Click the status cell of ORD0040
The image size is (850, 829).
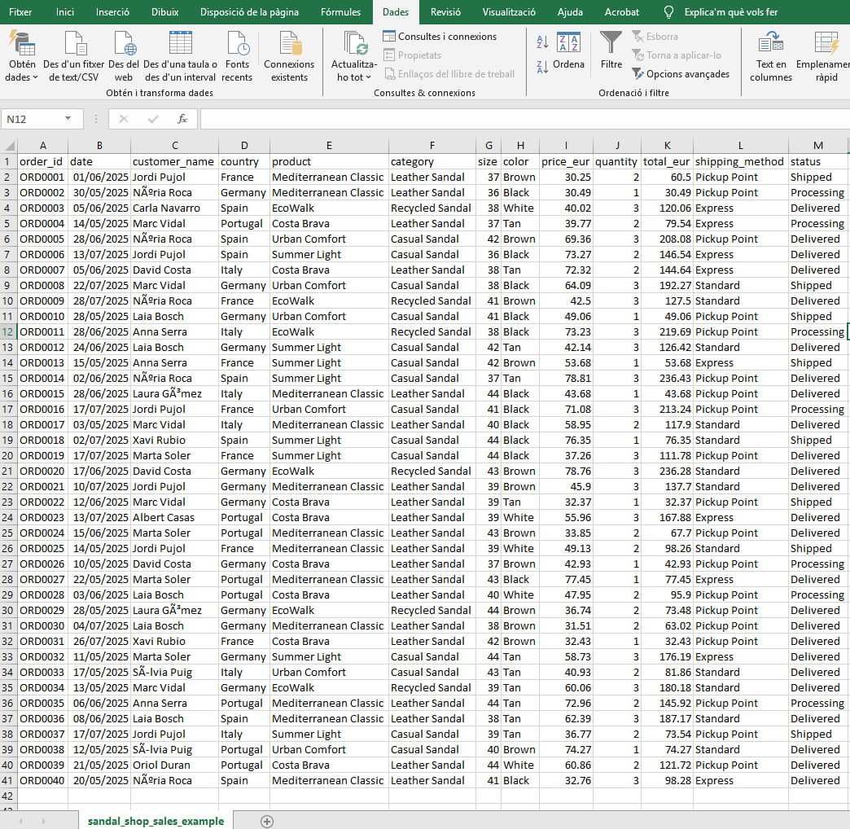(x=818, y=781)
